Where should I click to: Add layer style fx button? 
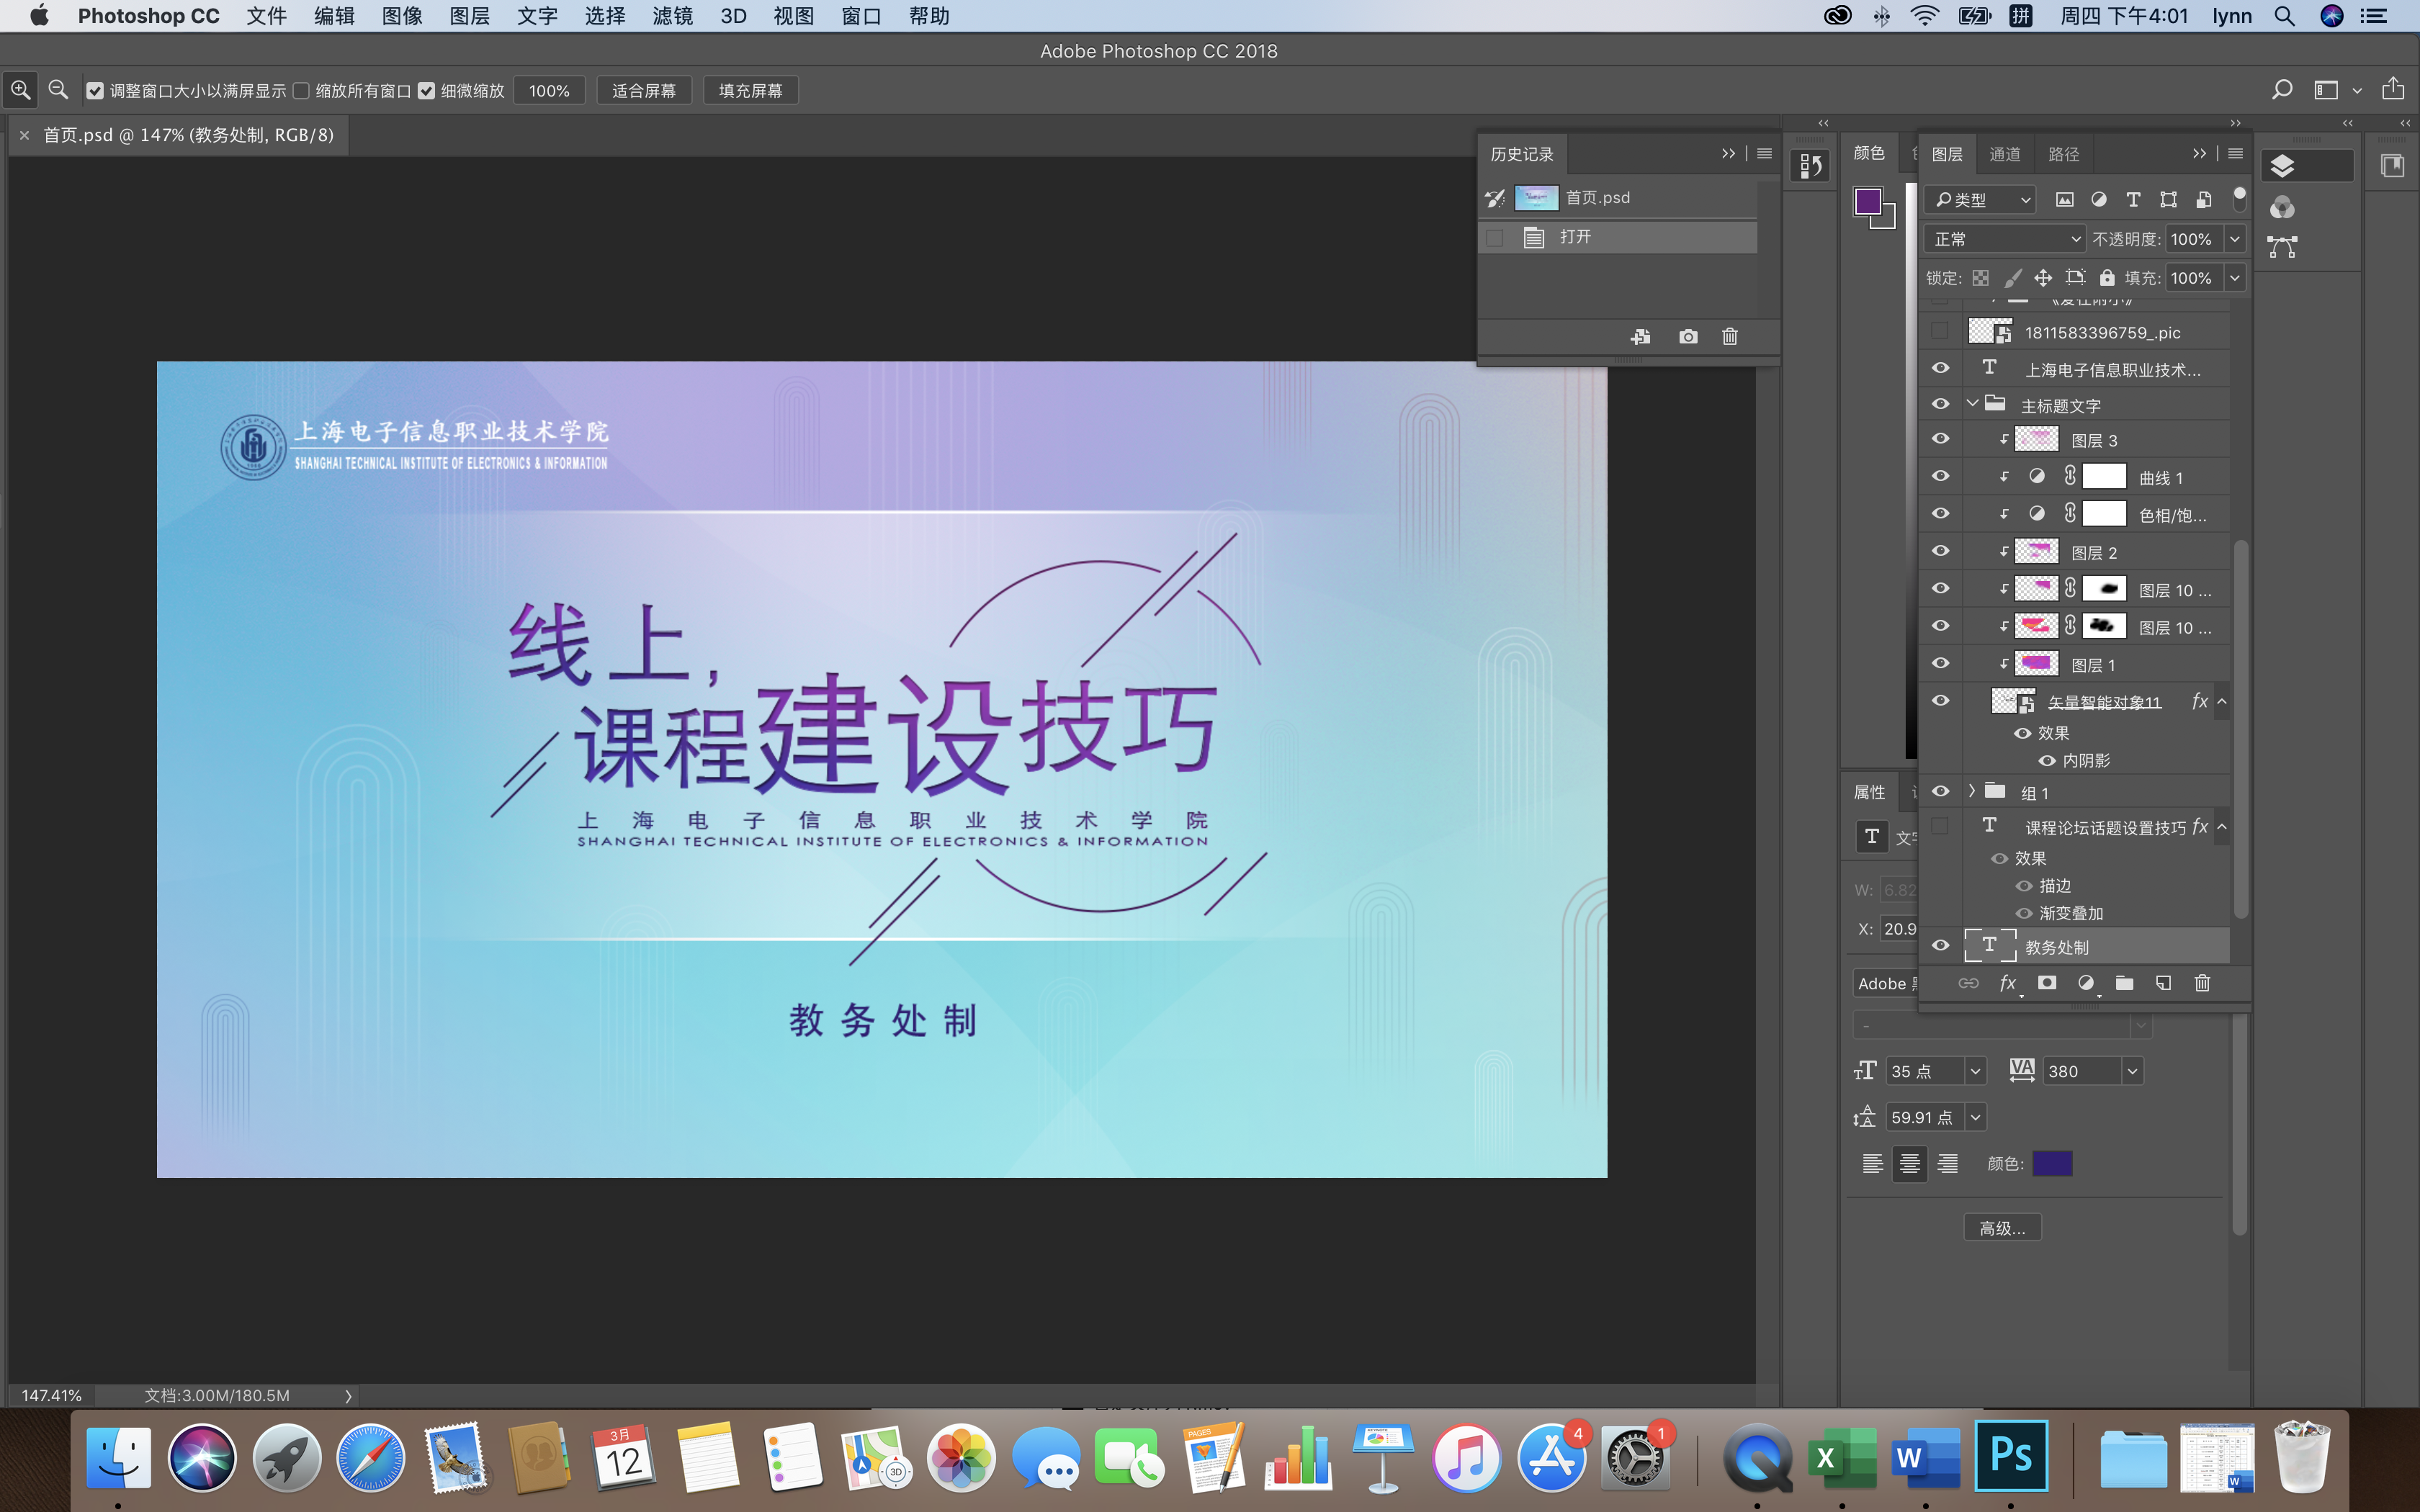pyautogui.click(x=2007, y=983)
